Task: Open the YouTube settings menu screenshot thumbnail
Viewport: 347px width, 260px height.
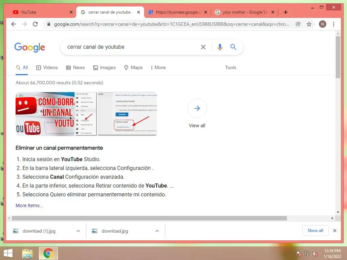Action: (86, 114)
